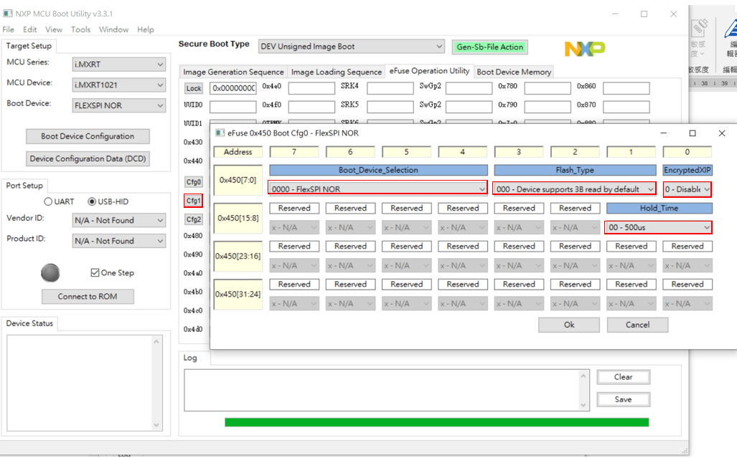Click the eFuse dialog window icon

pos(220,133)
